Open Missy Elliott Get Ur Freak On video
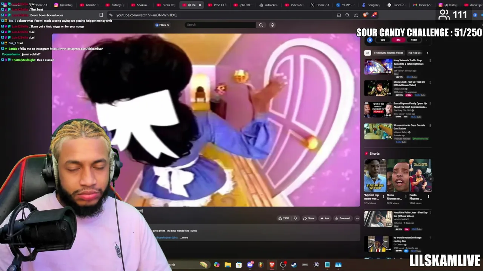The width and height of the screenshot is (483, 271). [378, 88]
